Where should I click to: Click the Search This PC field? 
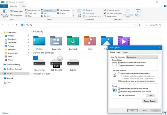[154, 25]
